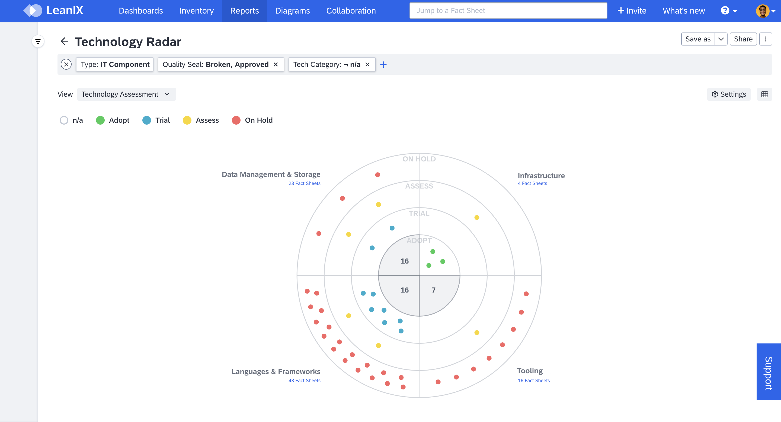781x422 pixels.
Task: Remove the Tech Category filter
Action: [367, 64]
